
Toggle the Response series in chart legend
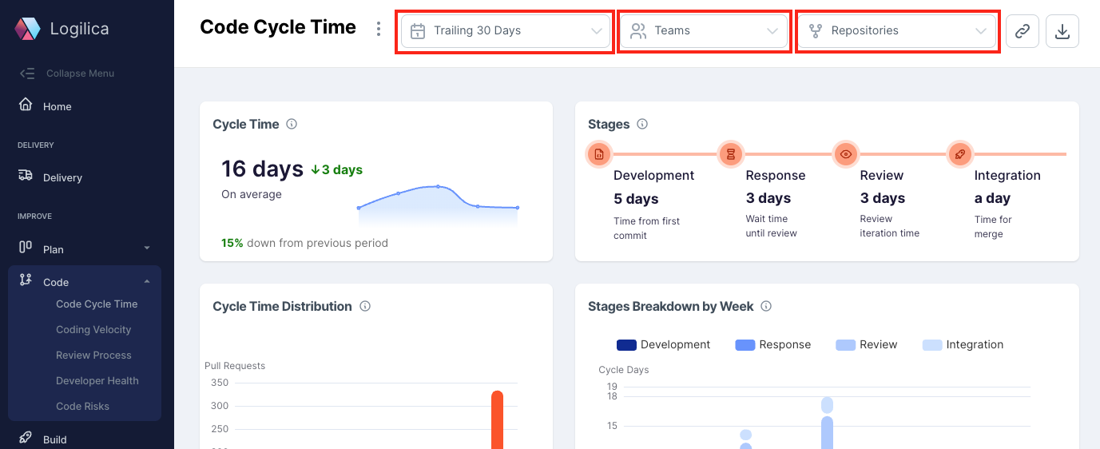coord(772,344)
